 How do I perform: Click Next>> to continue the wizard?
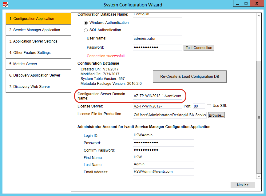[x=243, y=185]
